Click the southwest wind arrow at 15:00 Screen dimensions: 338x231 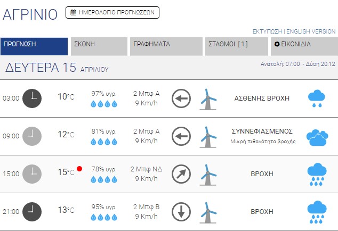181,174
